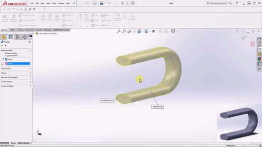Select Sketch Profile radio button
This screenshot has width=262, height=147.
[6, 53]
